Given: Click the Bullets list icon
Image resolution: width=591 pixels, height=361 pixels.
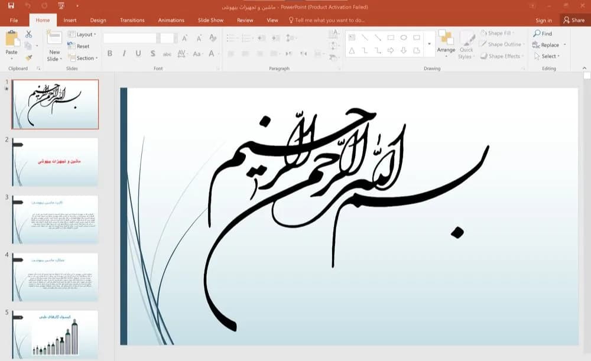Looking at the screenshot, I should pyautogui.click(x=232, y=38).
